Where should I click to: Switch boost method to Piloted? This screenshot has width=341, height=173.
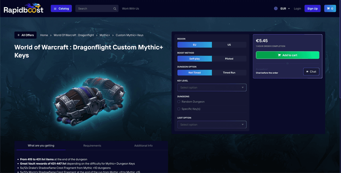tap(229, 59)
